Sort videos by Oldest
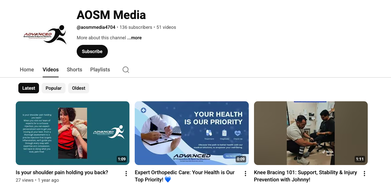The width and height of the screenshot is (391, 185). [x=79, y=88]
